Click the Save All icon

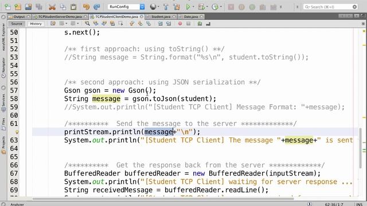click(x=39, y=7)
